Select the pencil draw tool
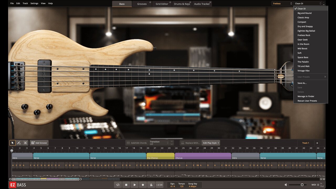 [19, 143]
